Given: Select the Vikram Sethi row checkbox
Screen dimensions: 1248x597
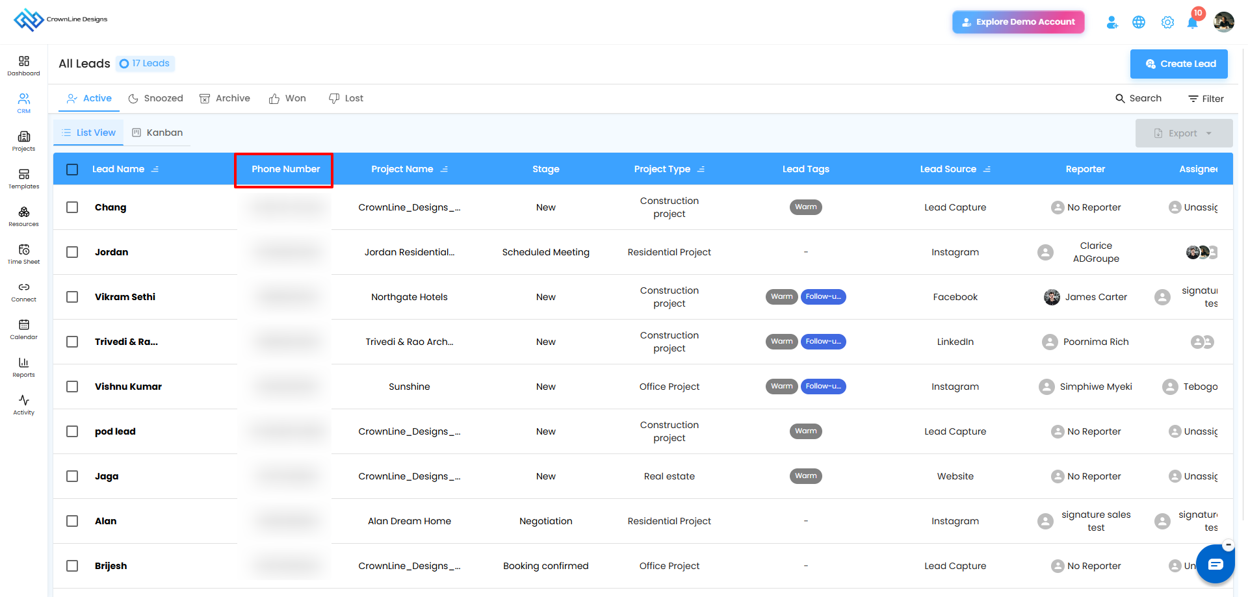Looking at the screenshot, I should coord(72,297).
